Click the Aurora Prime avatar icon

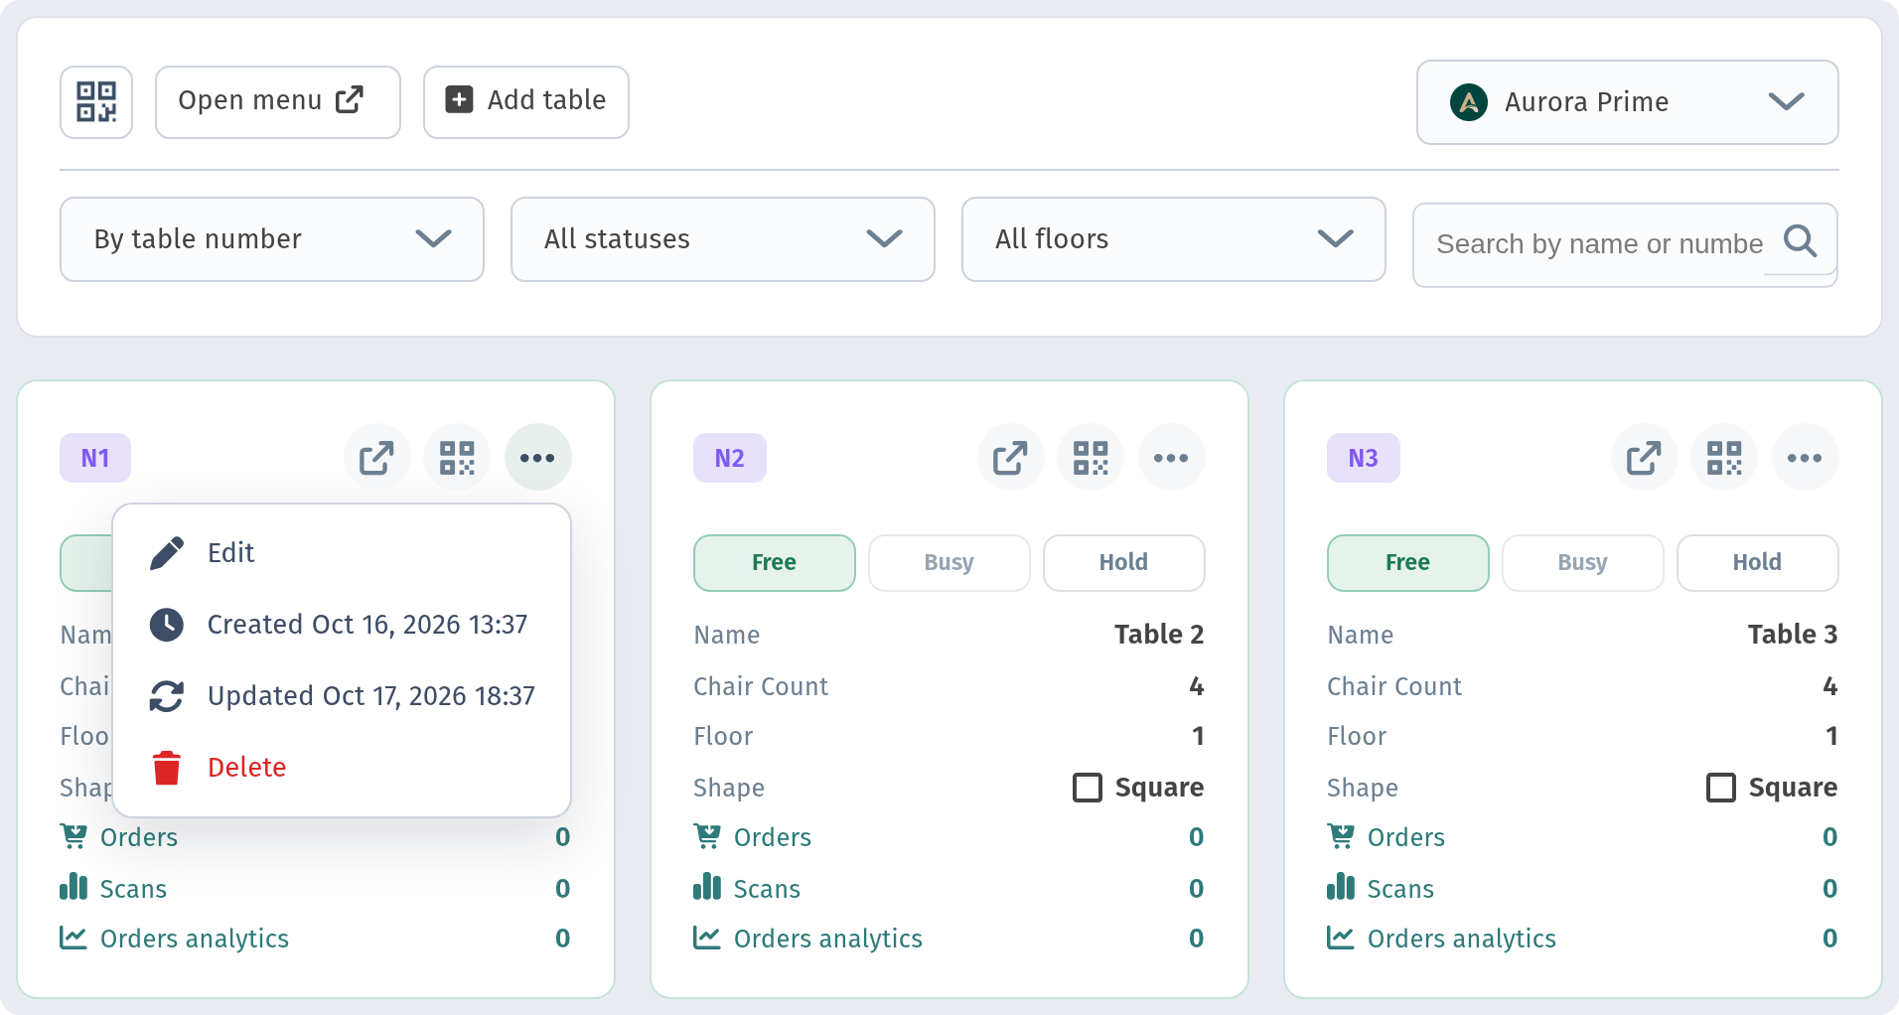1469,102
